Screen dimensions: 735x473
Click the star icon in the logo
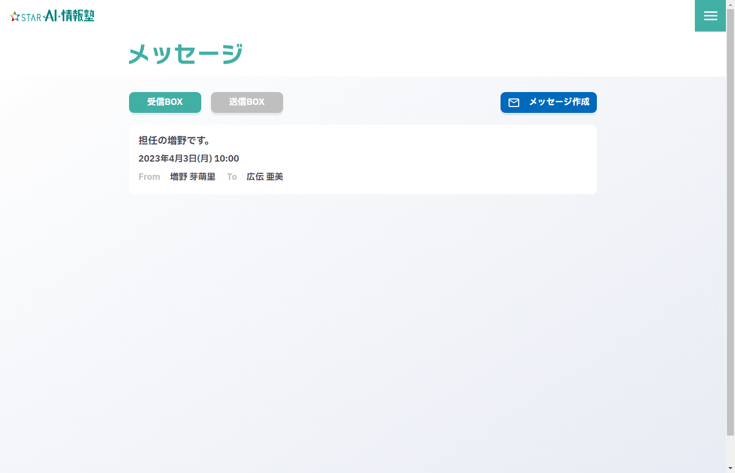click(x=15, y=17)
